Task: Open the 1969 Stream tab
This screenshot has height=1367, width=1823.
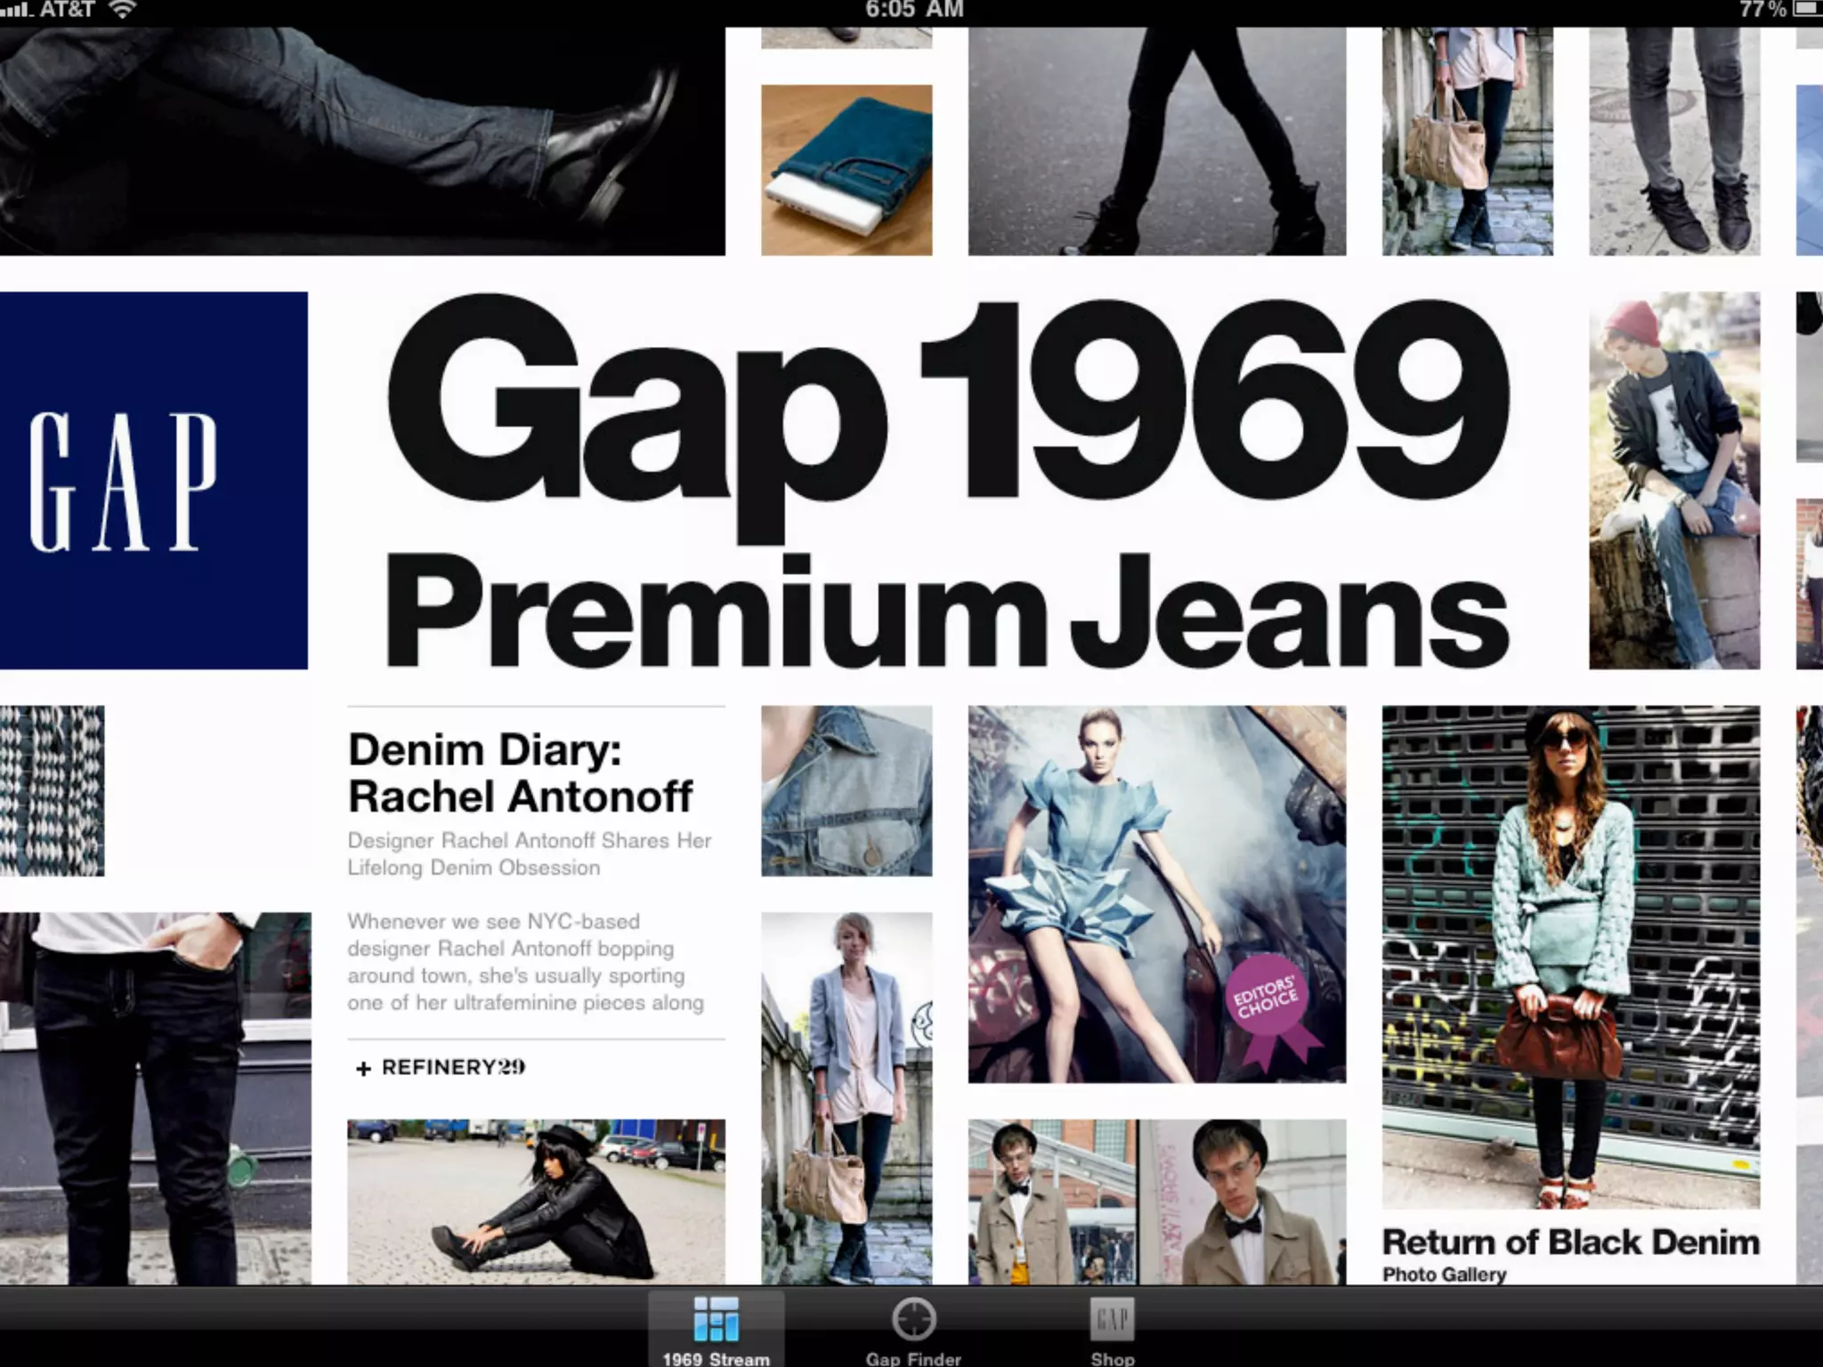Action: [x=716, y=1329]
